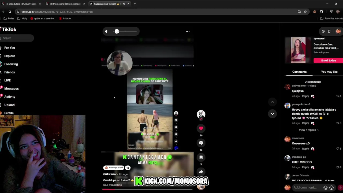This screenshot has height=193, width=343.
Task: Open Profile in the sidebar
Action: click(9, 113)
